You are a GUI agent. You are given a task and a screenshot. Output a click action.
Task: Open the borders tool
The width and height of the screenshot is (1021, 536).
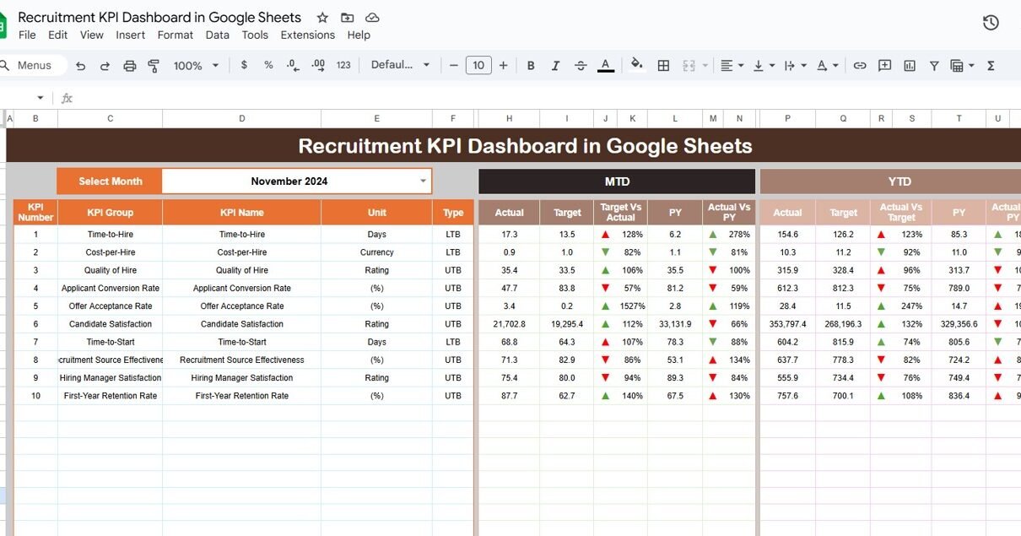663,65
